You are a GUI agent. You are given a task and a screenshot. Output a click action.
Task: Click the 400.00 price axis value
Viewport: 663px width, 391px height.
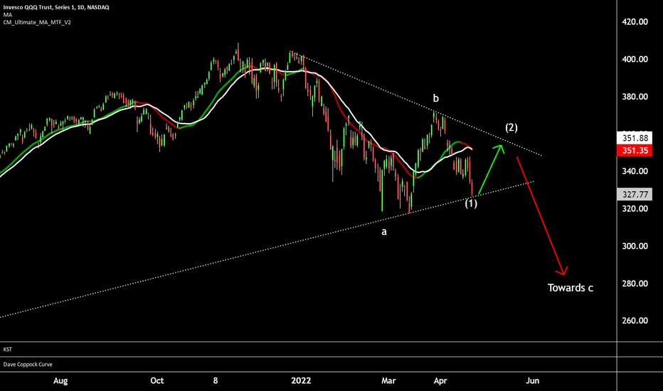click(635, 59)
